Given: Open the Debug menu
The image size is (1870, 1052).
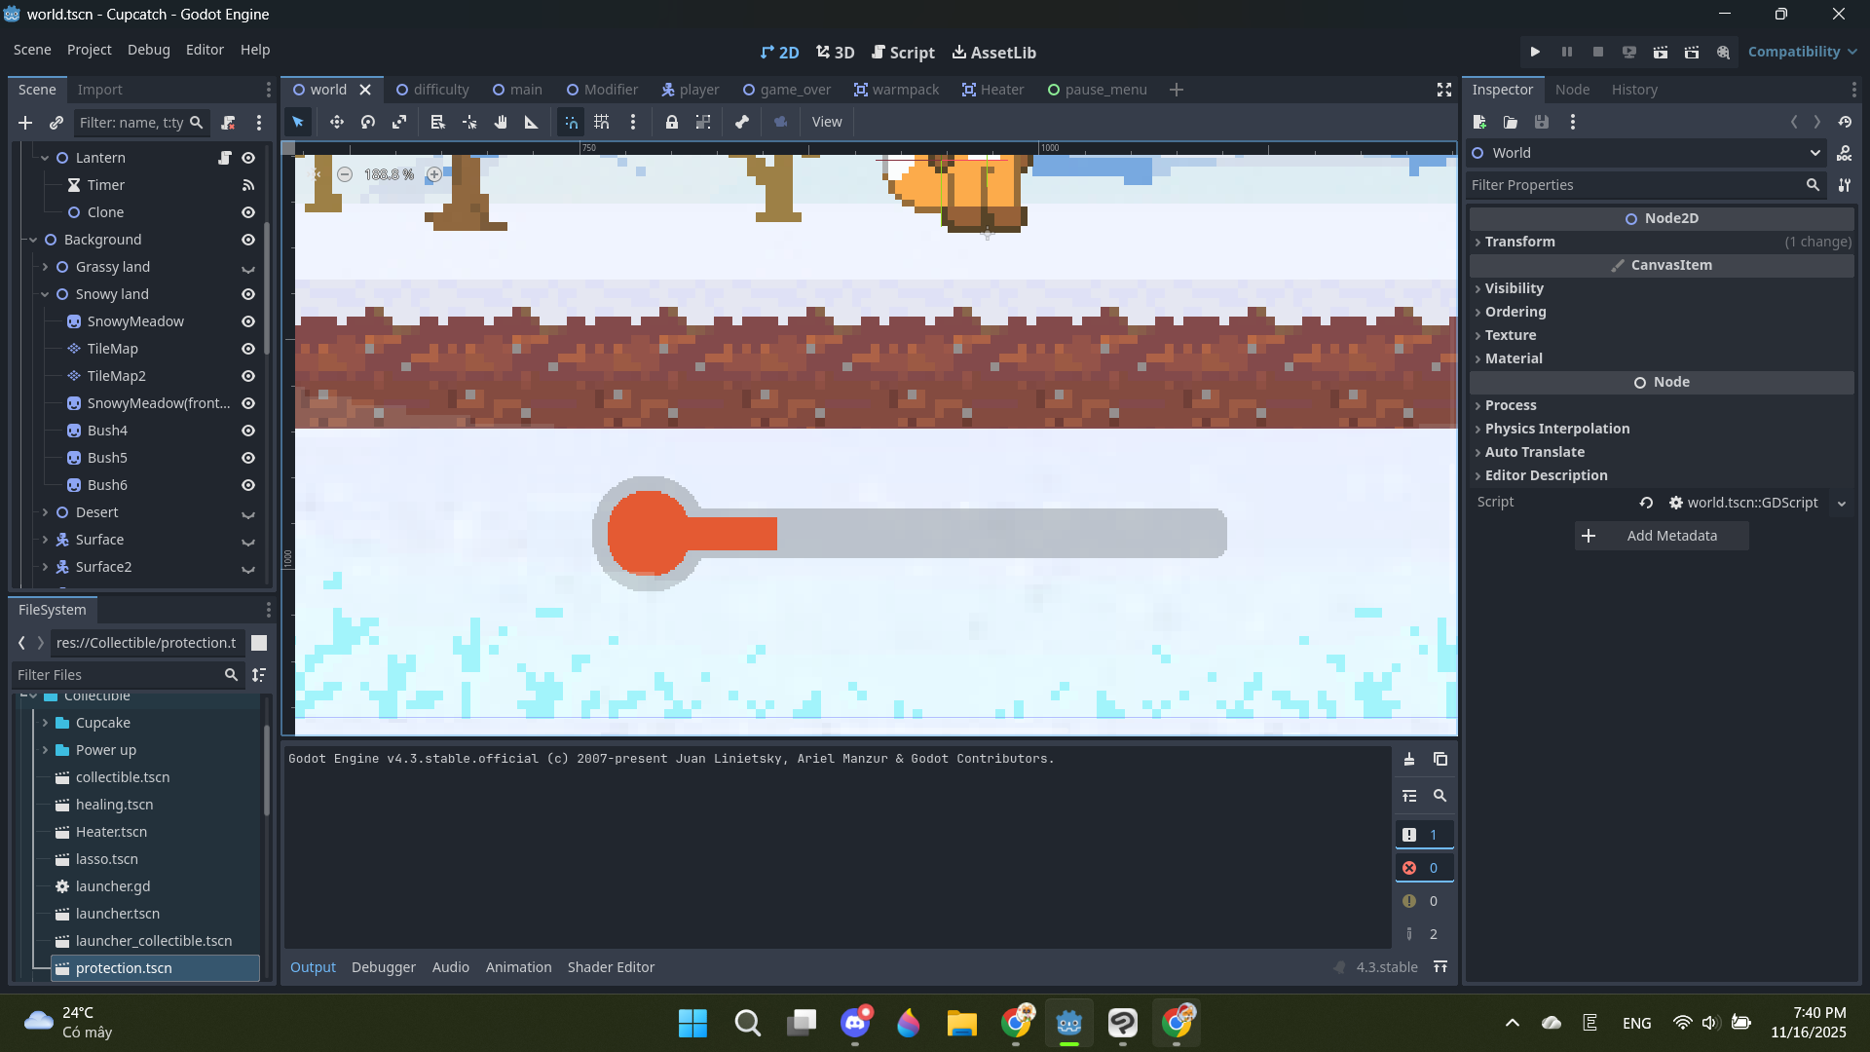Looking at the screenshot, I should 148,50.
